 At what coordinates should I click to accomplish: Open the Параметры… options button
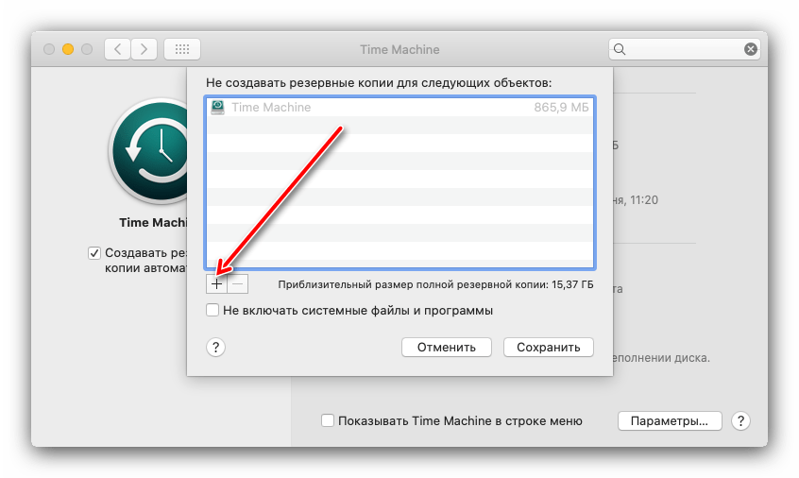(x=670, y=421)
